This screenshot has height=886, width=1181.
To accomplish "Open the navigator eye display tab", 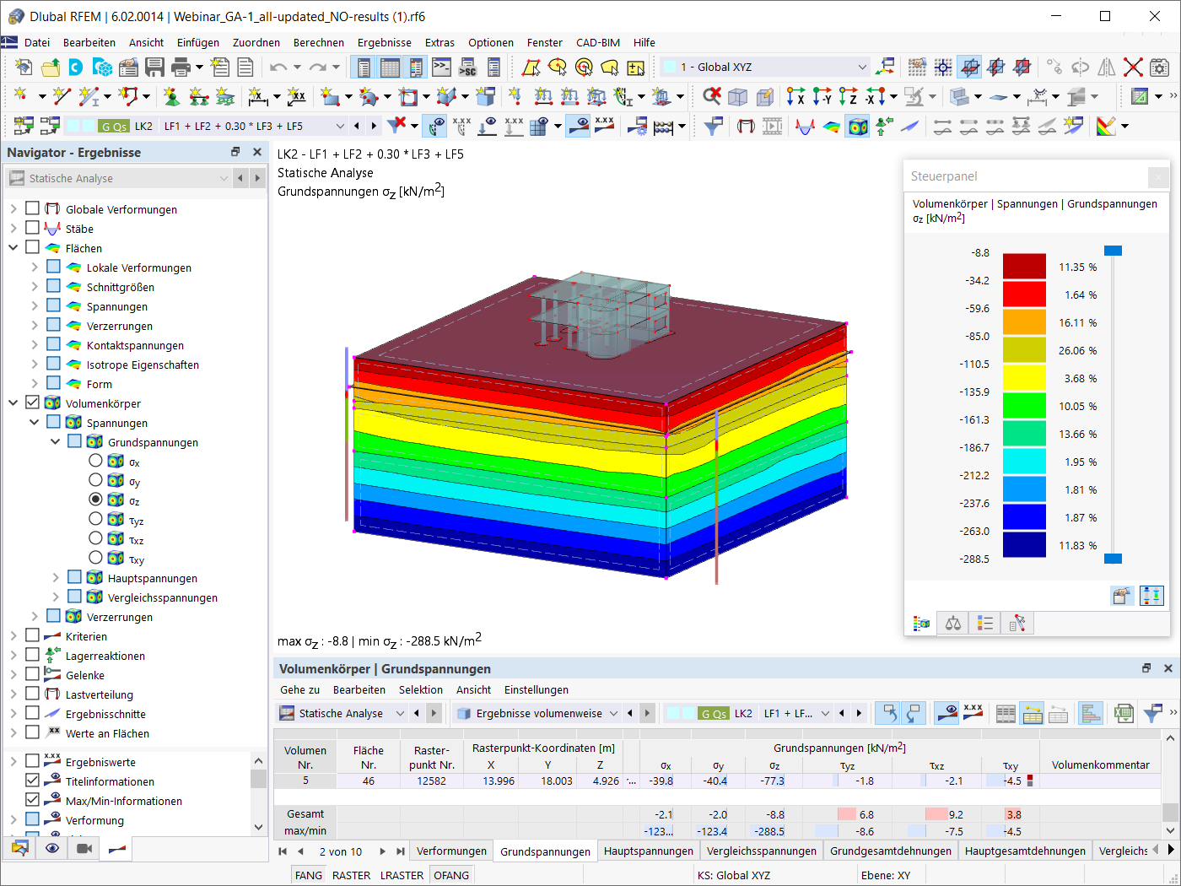I will pyautogui.click(x=52, y=848).
